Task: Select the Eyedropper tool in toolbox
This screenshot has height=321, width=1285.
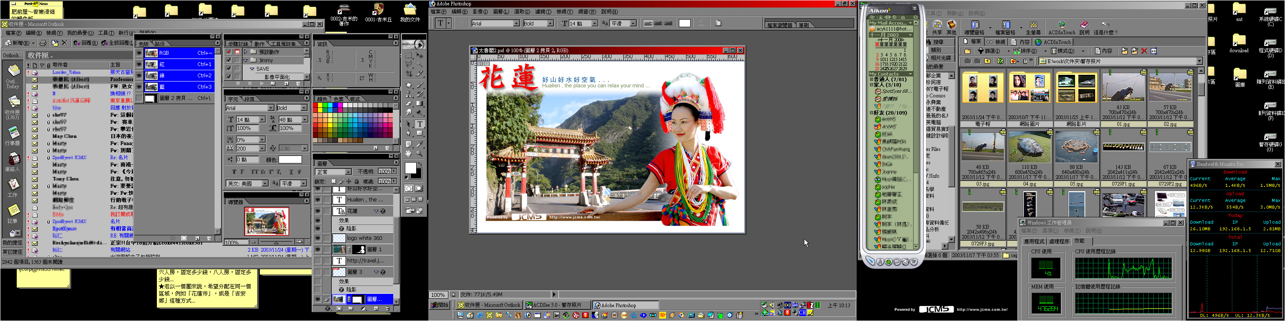Action: [420, 144]
